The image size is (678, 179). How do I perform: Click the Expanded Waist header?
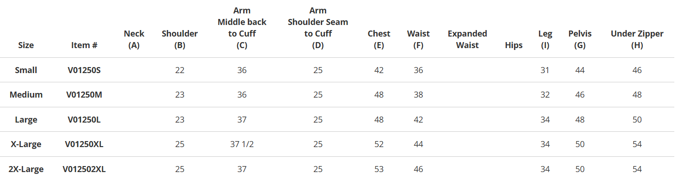pyautogui.click(x=467, y=39)
